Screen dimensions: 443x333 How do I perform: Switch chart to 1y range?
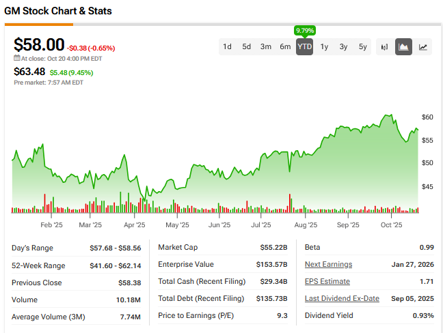click(x=324, y=47)
